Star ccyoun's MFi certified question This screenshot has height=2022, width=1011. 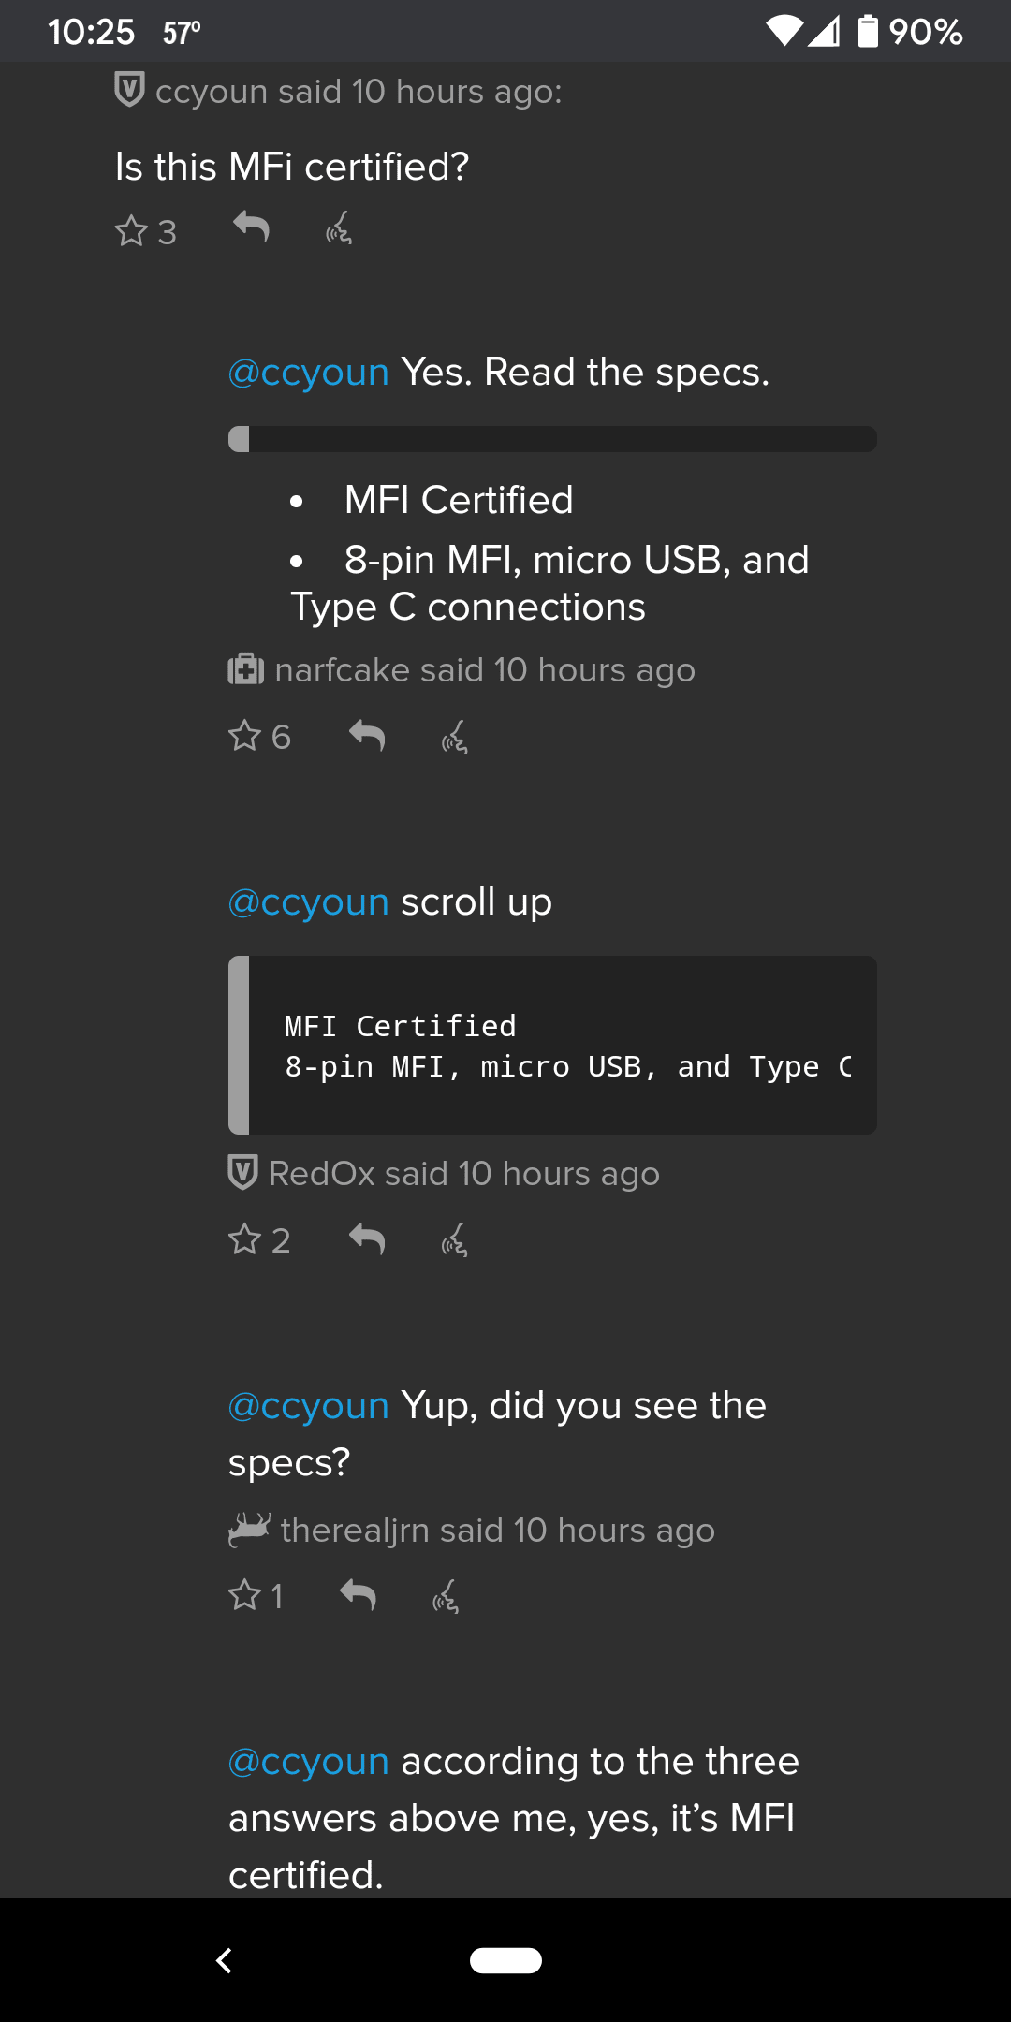[x=132, y=231]
